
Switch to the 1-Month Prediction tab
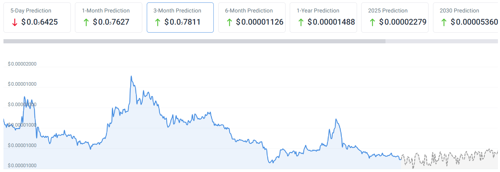(x=109, y=18)
